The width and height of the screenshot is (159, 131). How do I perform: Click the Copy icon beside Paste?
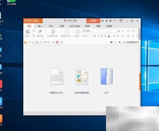click(x=34, y=36)
